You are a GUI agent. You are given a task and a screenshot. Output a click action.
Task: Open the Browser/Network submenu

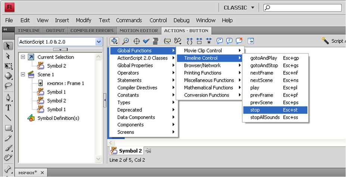(210, 65)
